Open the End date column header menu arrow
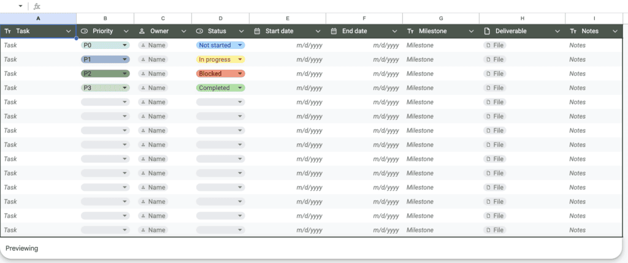The image size is (628, 263). pyautogui.click(x=395, y=31)
